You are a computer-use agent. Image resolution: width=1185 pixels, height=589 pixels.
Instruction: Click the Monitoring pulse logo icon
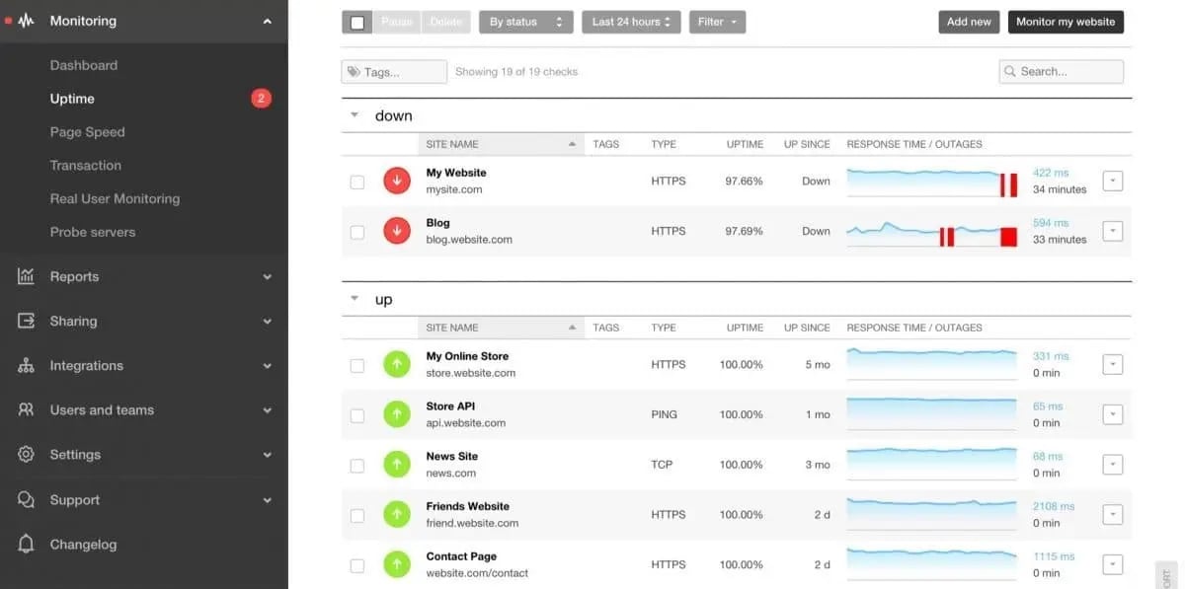pyautogui.click(x=25, y=19)
